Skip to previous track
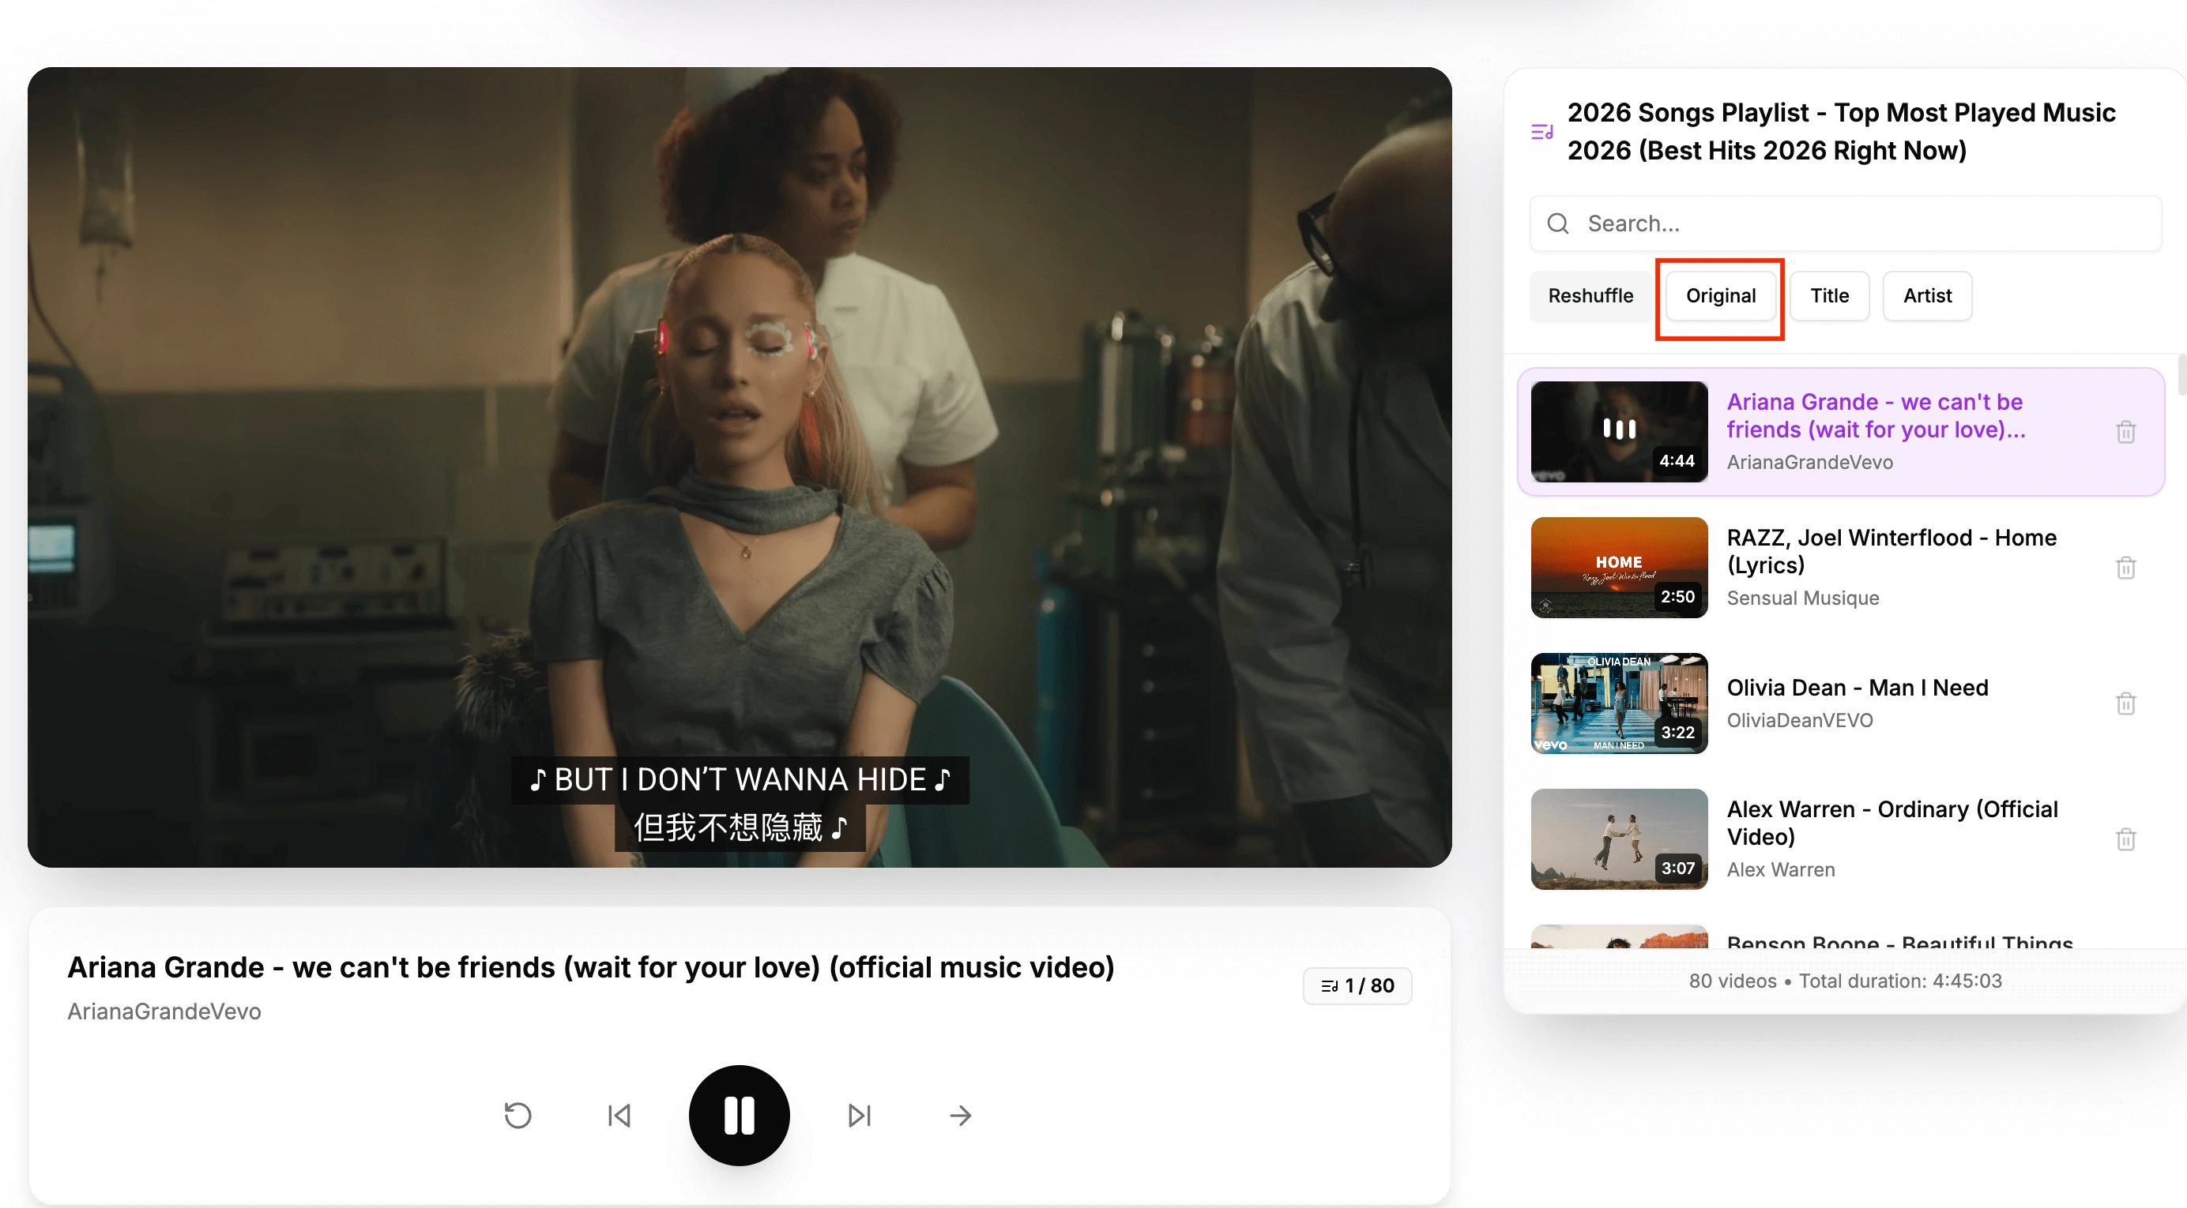2187x1208 pixels. pos(619,1115)
